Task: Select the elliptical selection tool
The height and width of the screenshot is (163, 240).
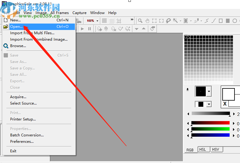Action: 161,21
